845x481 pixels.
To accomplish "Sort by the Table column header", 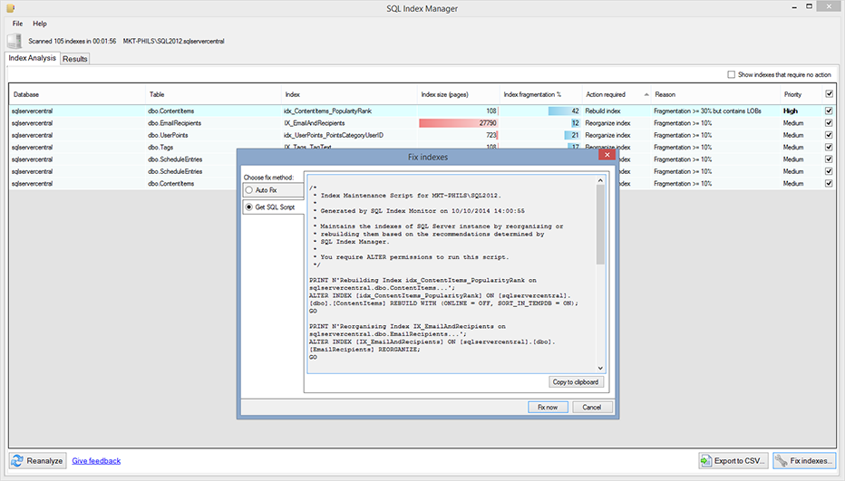I will pos(213,94).
